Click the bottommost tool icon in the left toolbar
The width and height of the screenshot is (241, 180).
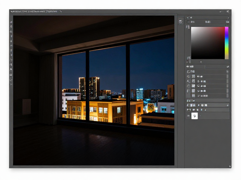(11, 84)
